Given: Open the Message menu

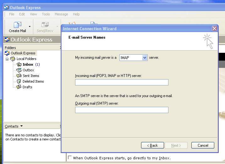Looking at the screenshot, I should (61, 14).
